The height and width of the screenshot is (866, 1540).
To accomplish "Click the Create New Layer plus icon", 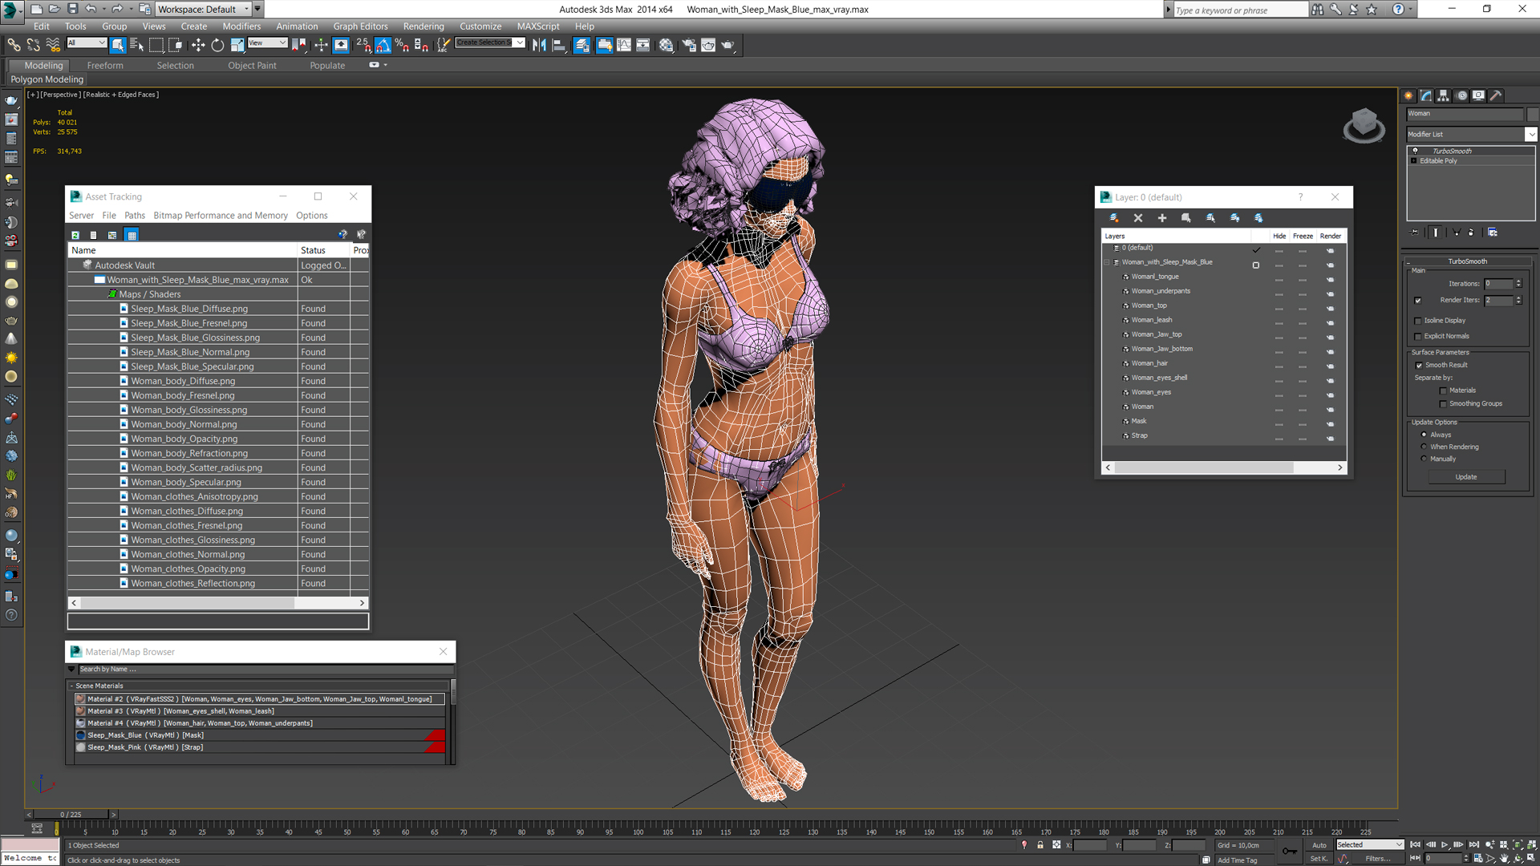I will (1161, 218).
